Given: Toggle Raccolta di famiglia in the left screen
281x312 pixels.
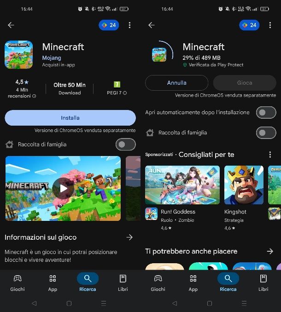Looking at the screenshot, I should click(x=126, y=144).
